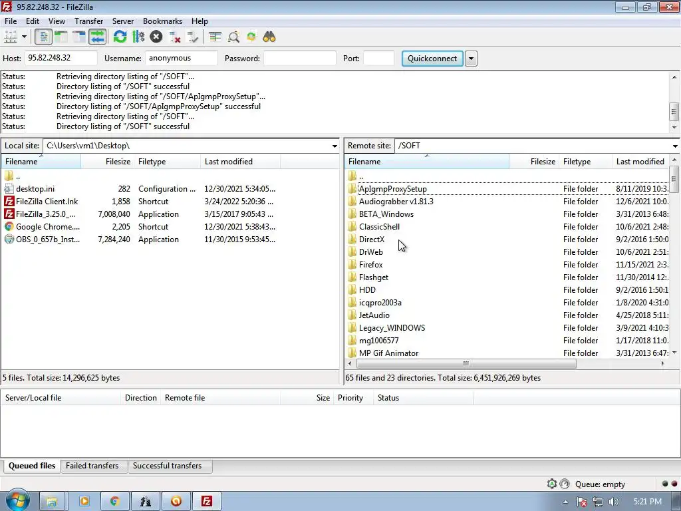The width and height of the screenshot is (681, 511).
Task: Sort local files by Filesize column
Action: 107,162
